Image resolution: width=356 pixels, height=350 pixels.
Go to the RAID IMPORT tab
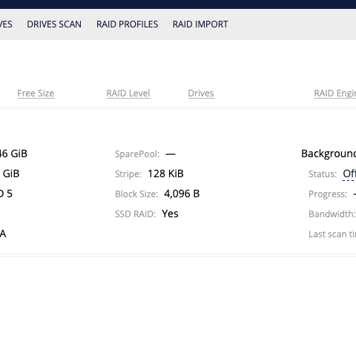pyautogui.click(x=200, y=24)
